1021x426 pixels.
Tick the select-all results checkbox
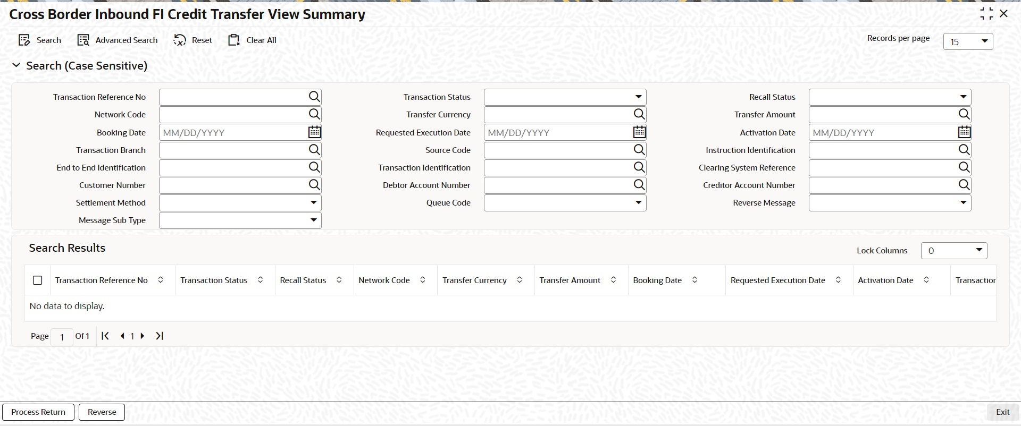[38, 280]
